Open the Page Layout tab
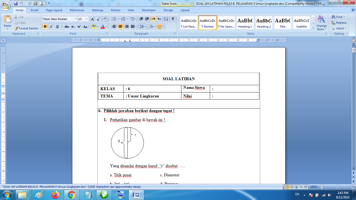This screenshot has height=200, width=356. pos(54,10)
